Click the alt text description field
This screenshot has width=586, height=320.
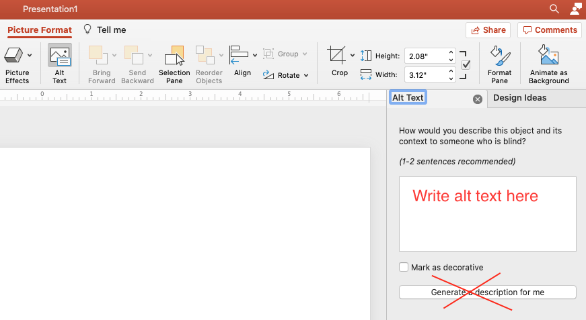pos(487,214)
